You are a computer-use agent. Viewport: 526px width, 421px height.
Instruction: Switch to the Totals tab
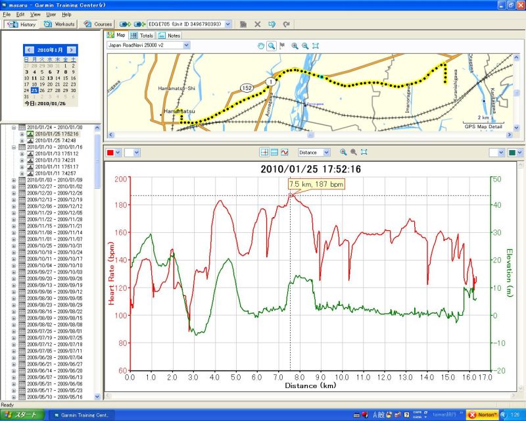pos(142,36)
